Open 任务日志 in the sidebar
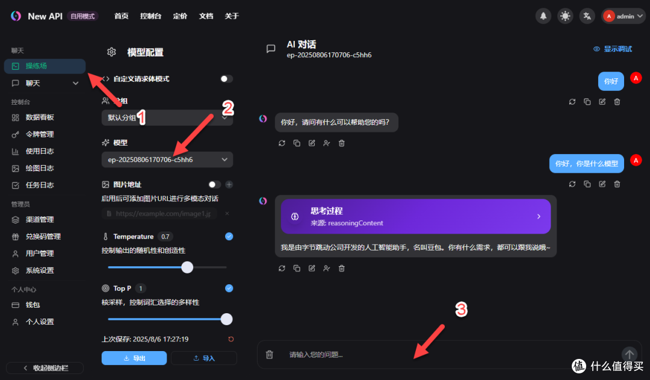The width and height of the screenshot is (650, 380). 45,185
